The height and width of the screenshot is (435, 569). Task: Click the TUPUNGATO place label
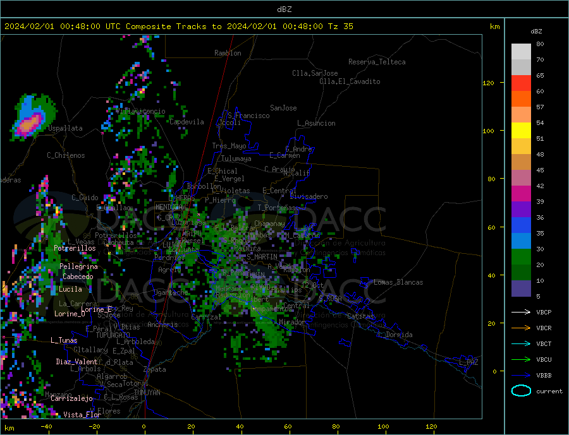point(113,335)
